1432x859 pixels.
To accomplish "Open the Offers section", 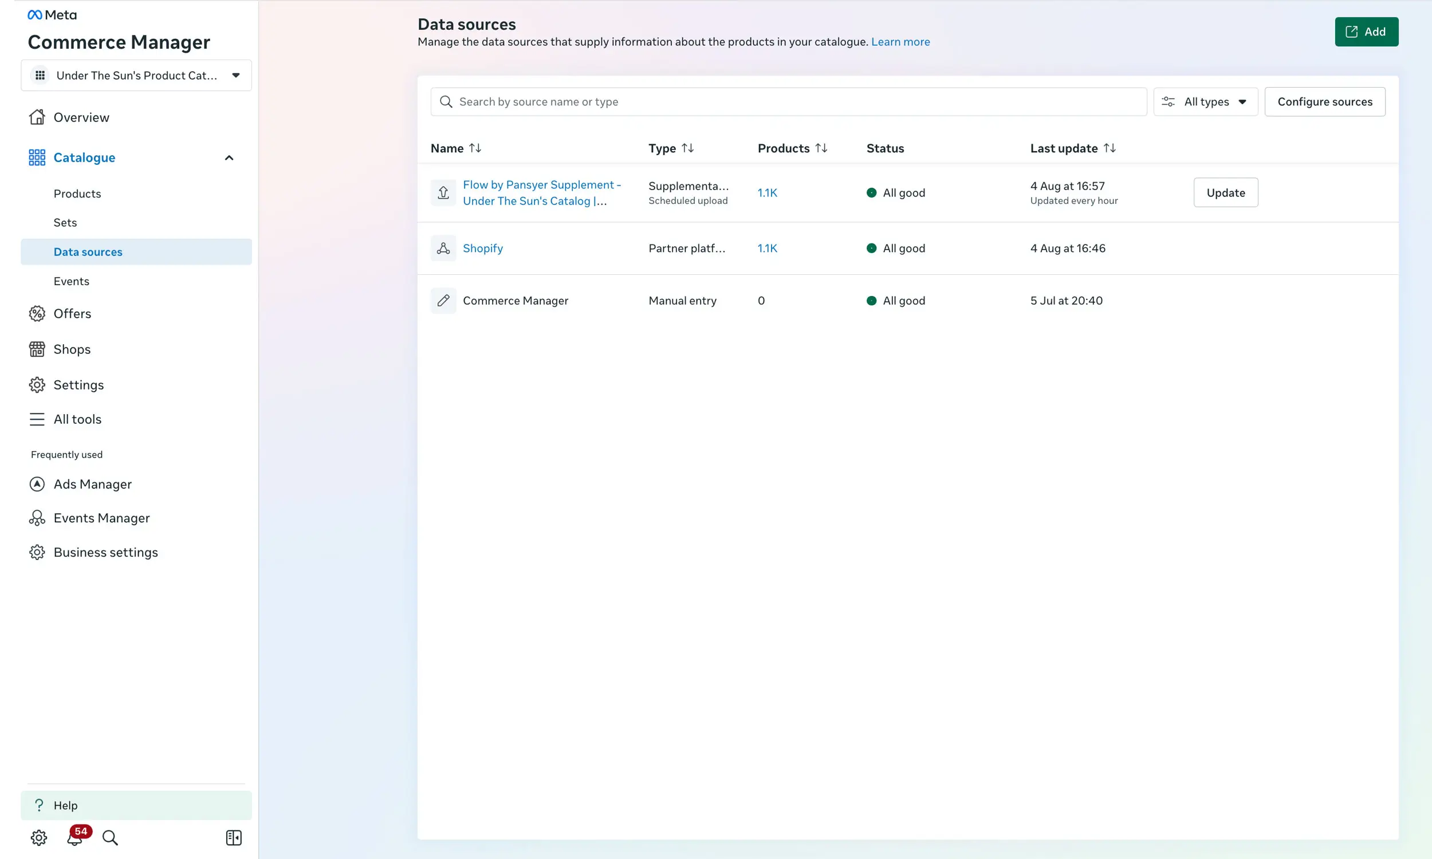I will [x=72, y=314].
